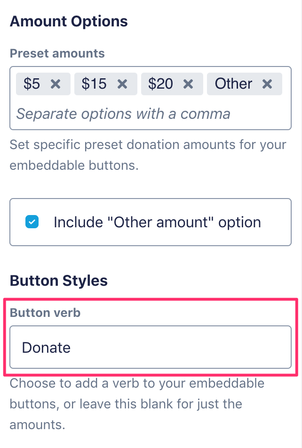Select the Other chip label
Image resolution: width=302 pixels, height=448 pixels.
click(233, 84)
